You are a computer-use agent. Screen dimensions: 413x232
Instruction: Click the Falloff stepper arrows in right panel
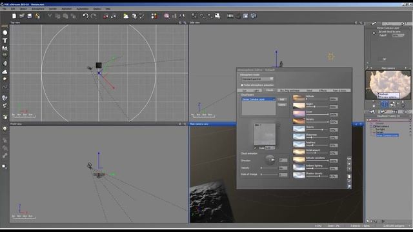(403, 35)
